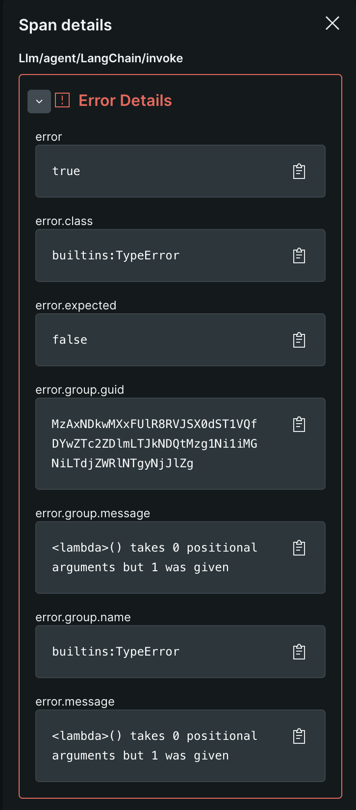This screenshot has width=356, height=810.
Task: Collapse the Error Details section
Action: point(39,101)
